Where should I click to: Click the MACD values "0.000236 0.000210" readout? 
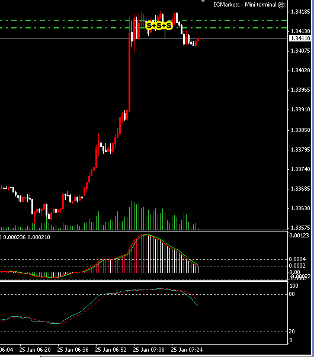pyautogui.click(x=27, y=237)
